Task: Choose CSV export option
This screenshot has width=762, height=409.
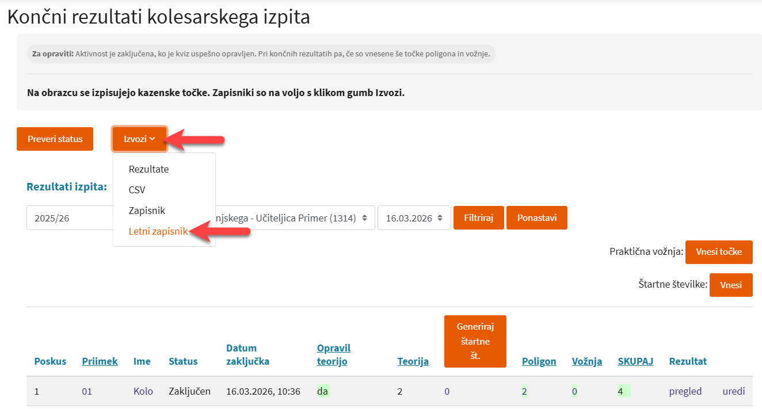Action: pyautogui.click(x=137, y=190)
